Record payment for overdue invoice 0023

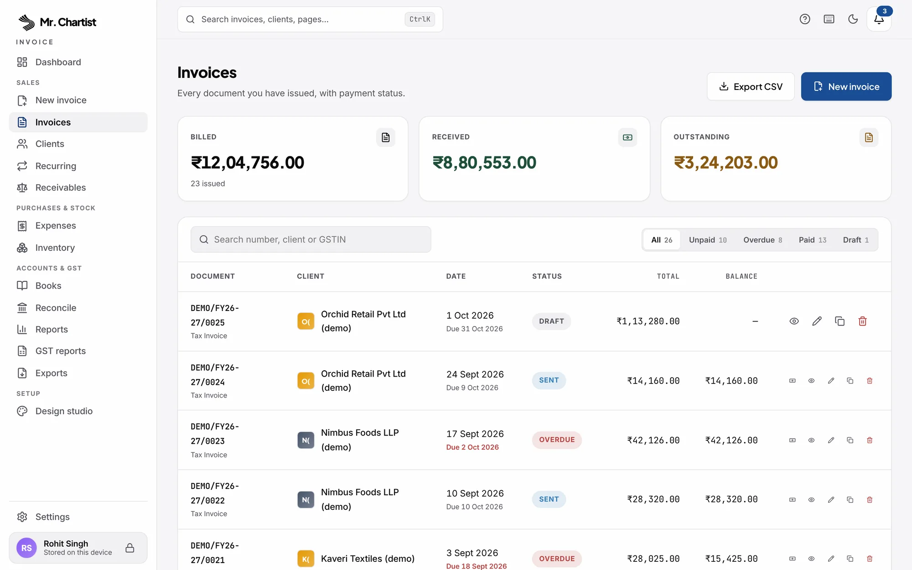click(x=793, y=440)
